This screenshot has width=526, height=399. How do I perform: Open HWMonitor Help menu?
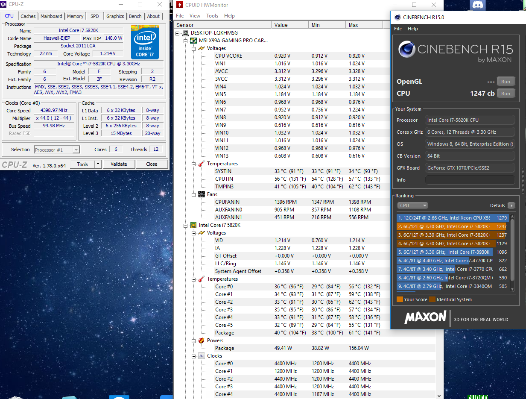[x=229, y=16]
